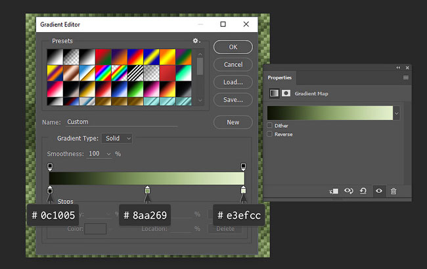Select the right opacity stop above gradient

[x=243, y=167]
